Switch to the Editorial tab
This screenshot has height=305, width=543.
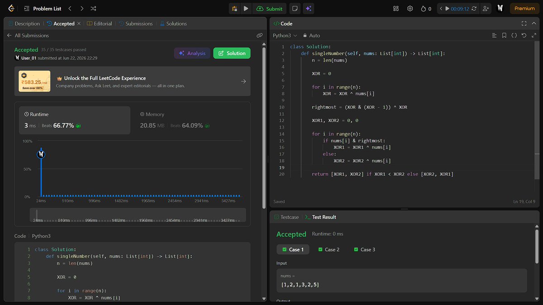click(x=99, y=23)
